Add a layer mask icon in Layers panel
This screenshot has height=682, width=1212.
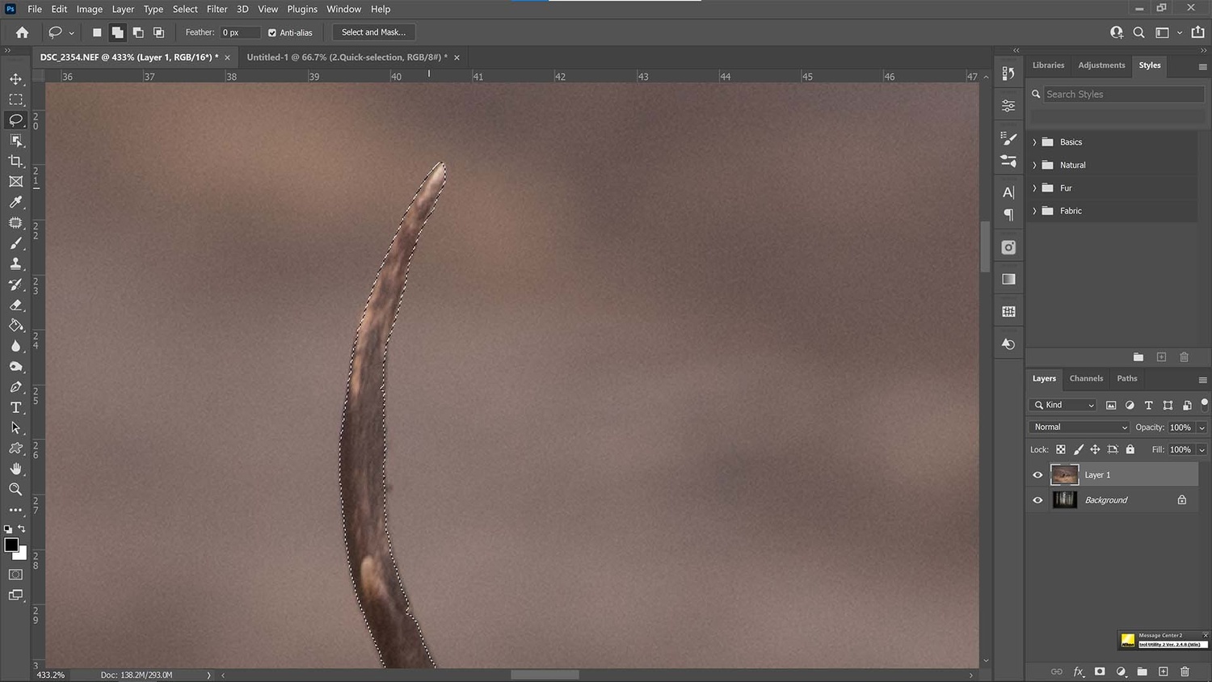pyautogui.click(x=1100, y=671)
